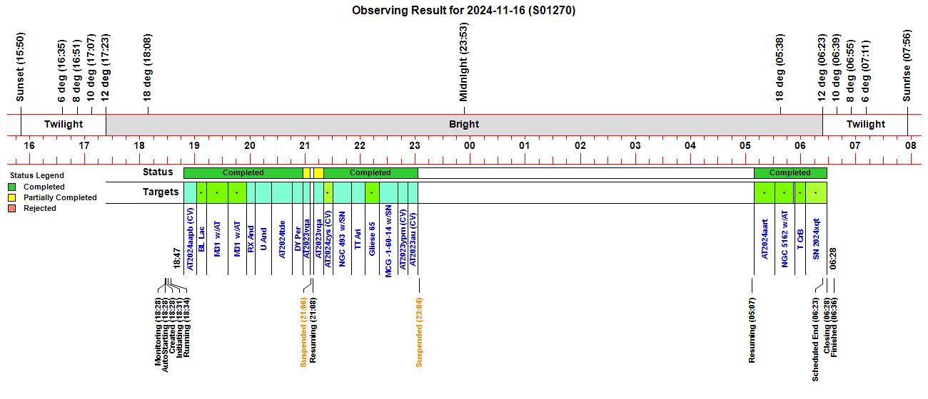Select the AT2024aart target label
928x399 pixels.
pos(764,239)
